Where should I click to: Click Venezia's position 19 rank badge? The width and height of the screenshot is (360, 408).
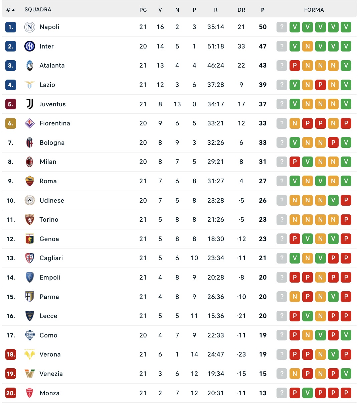pos(11,374)
